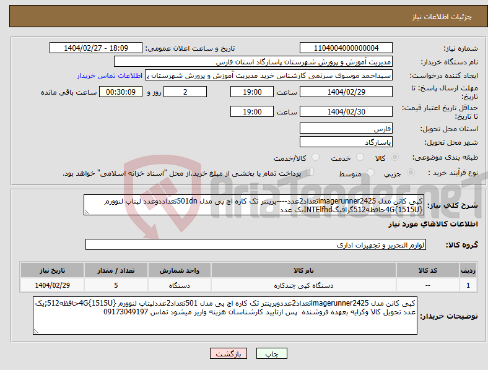488x370 pixels.
Task: Click the quantity cell showing 5
Action: (x=116, y=285)
